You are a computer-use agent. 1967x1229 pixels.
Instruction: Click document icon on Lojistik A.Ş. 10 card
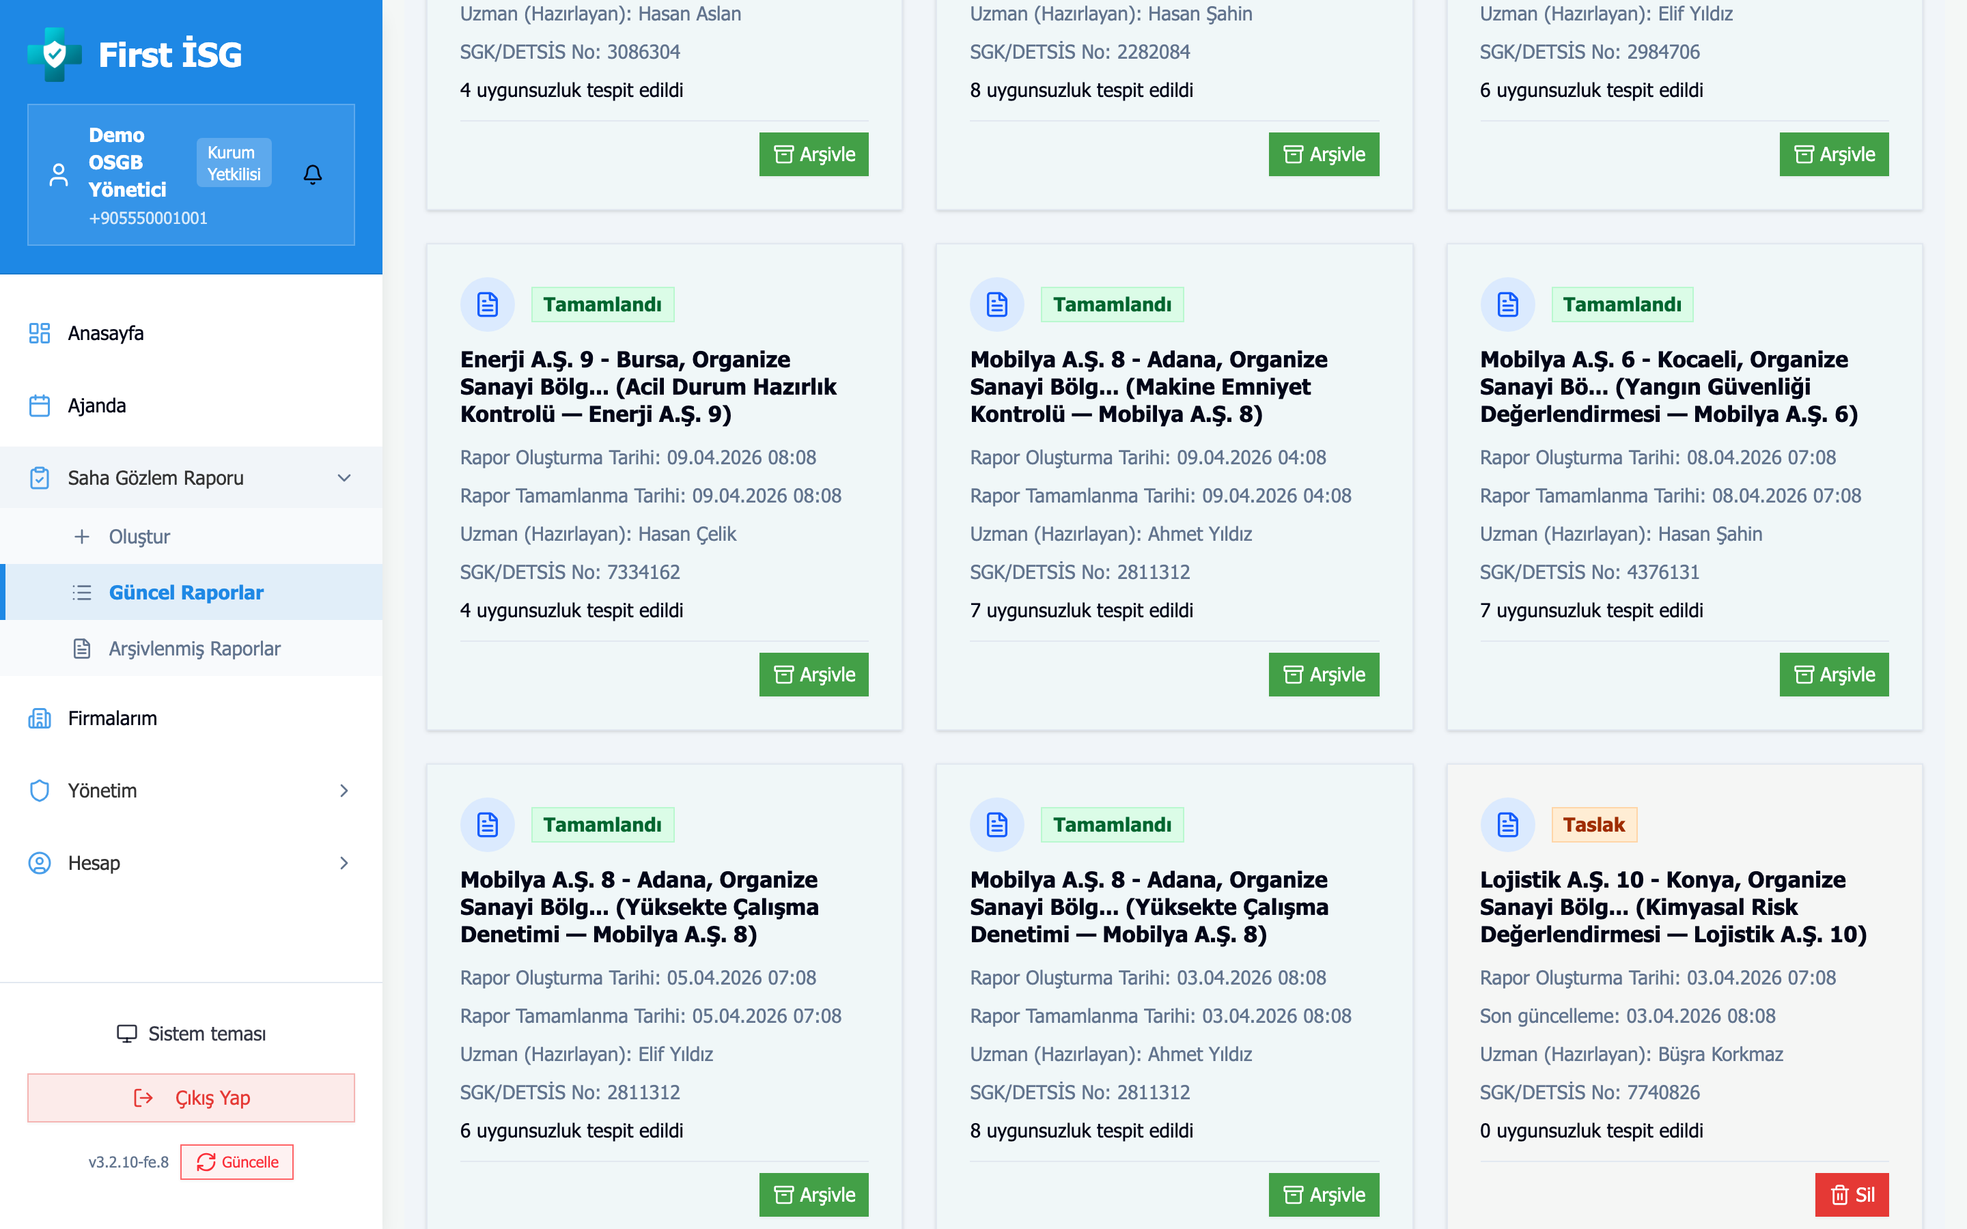click(x=1507, y=825)
